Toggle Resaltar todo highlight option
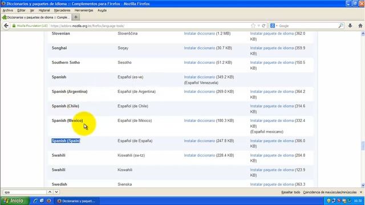The width and height of the screenshot is (365, 205). pos(290,192)
